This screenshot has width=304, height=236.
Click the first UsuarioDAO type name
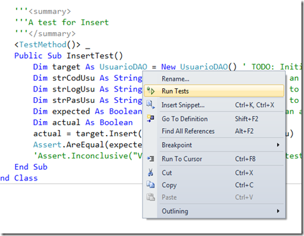coord(123,67)
